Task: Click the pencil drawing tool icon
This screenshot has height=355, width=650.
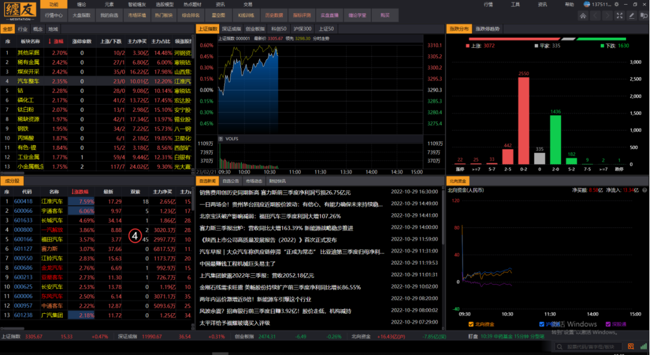Action: point(632,16)
